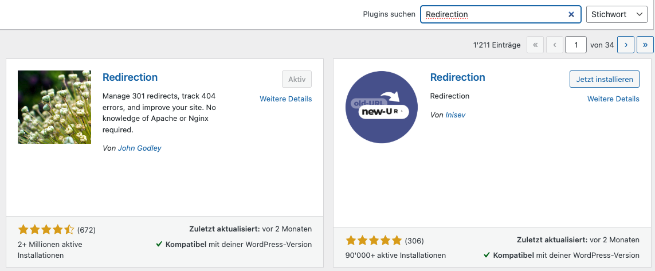Click the (306) review count
This screenshot has width=655, height=271.
[x=414, y=241]
